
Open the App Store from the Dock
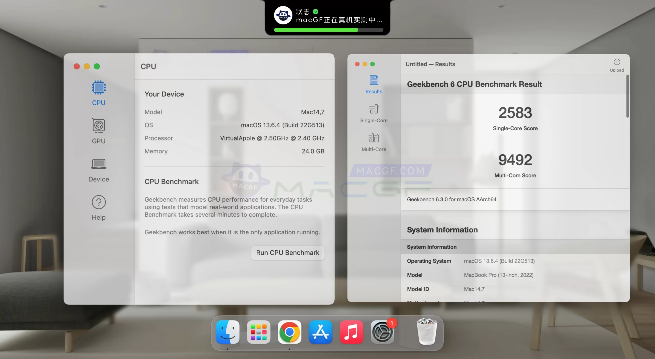point(320,332)
